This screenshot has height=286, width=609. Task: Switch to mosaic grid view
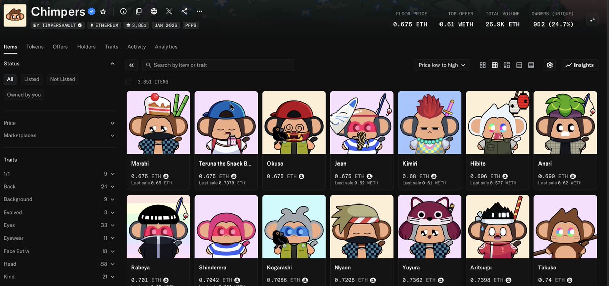[x=507, y=65]
